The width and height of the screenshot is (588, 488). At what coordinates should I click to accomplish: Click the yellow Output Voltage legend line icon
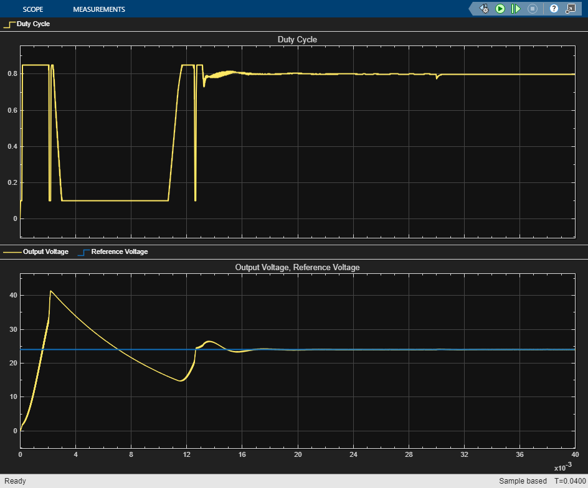(12, 253)
